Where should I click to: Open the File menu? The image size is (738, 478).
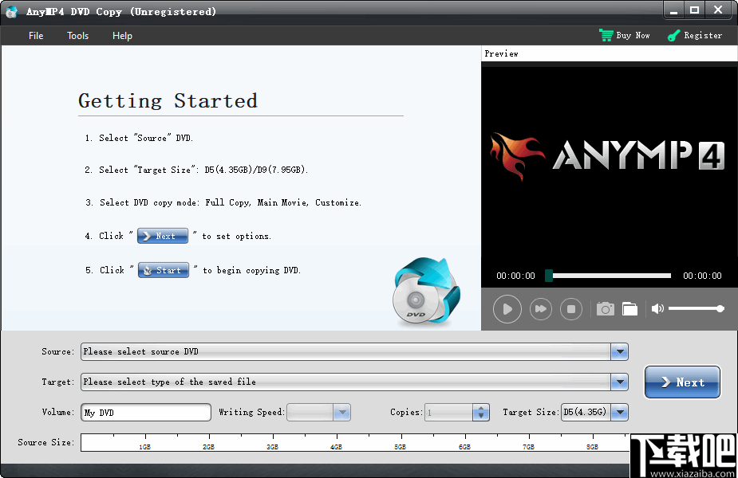coord(35,35)
